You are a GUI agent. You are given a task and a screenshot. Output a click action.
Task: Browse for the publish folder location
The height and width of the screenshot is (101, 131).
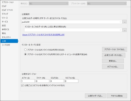124,22
